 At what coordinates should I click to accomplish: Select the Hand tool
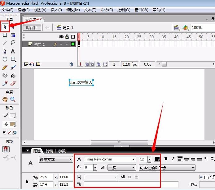pos(5,99)
